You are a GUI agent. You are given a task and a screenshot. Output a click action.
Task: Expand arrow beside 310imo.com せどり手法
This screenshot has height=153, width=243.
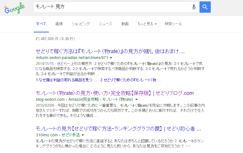[83, 135]
